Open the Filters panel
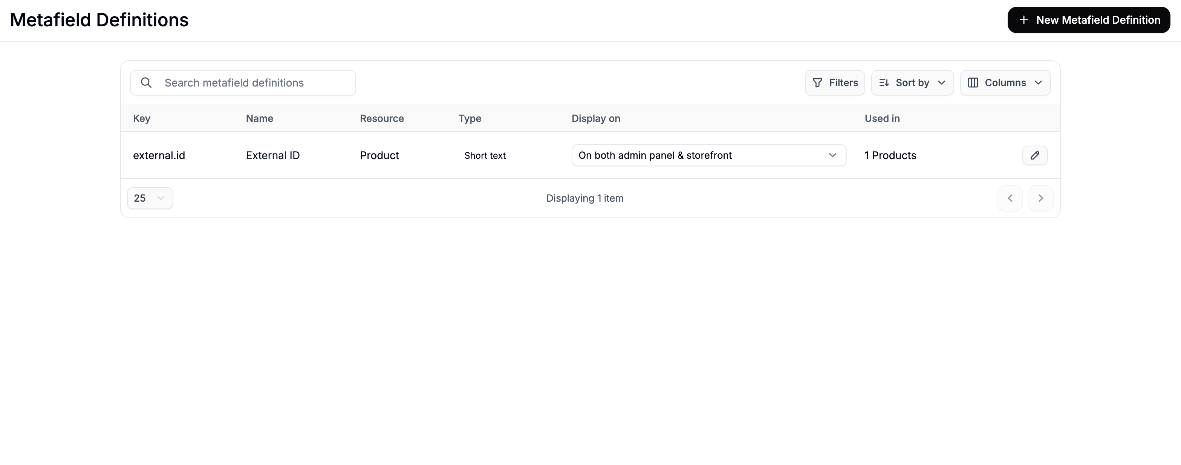This screenshot has width=1181, height=465. point(834,83)
